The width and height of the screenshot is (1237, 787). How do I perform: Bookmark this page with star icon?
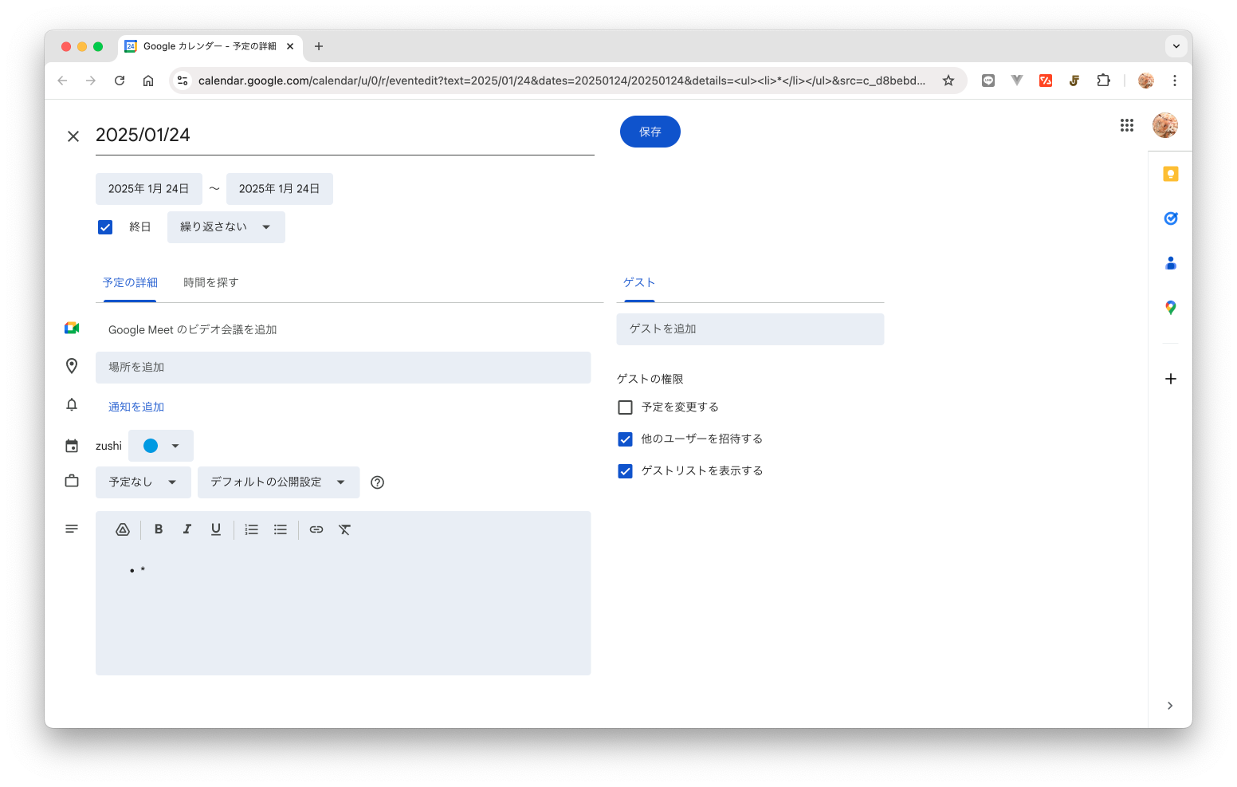[x=948, y=81]
